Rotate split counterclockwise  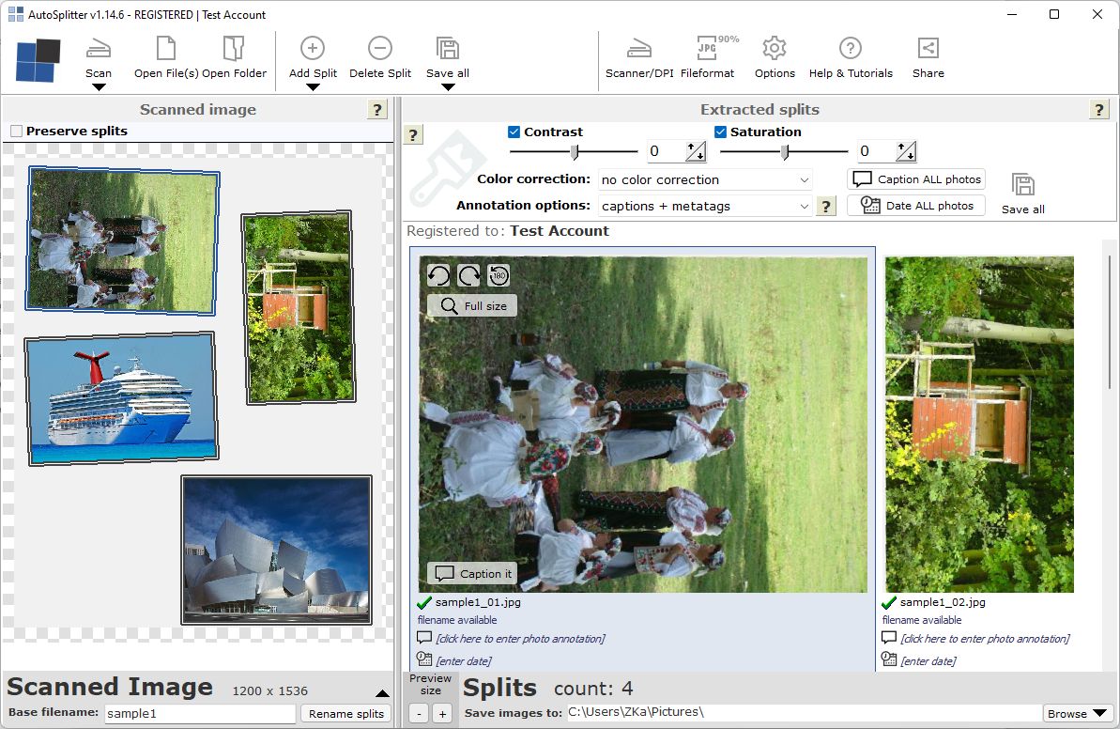[438, 275]
